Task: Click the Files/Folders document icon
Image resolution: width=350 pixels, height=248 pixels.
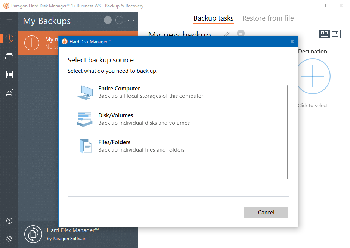Action: pyautogui.click(x=86, y=146)
